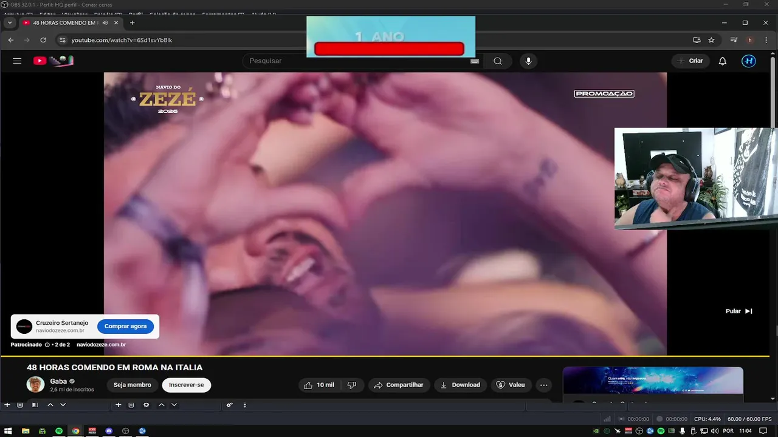This screenshot has height=437, width=778.
Task: Open site information icon in address bar
Action: [61, 40]
